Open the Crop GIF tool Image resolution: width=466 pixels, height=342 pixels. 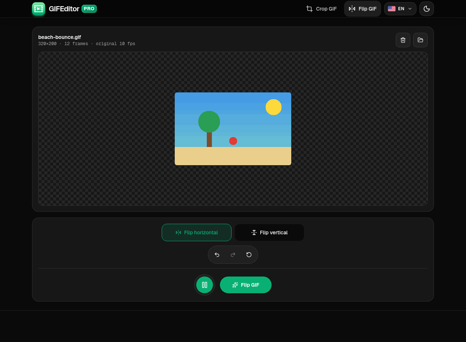click(x=321, y=9)
